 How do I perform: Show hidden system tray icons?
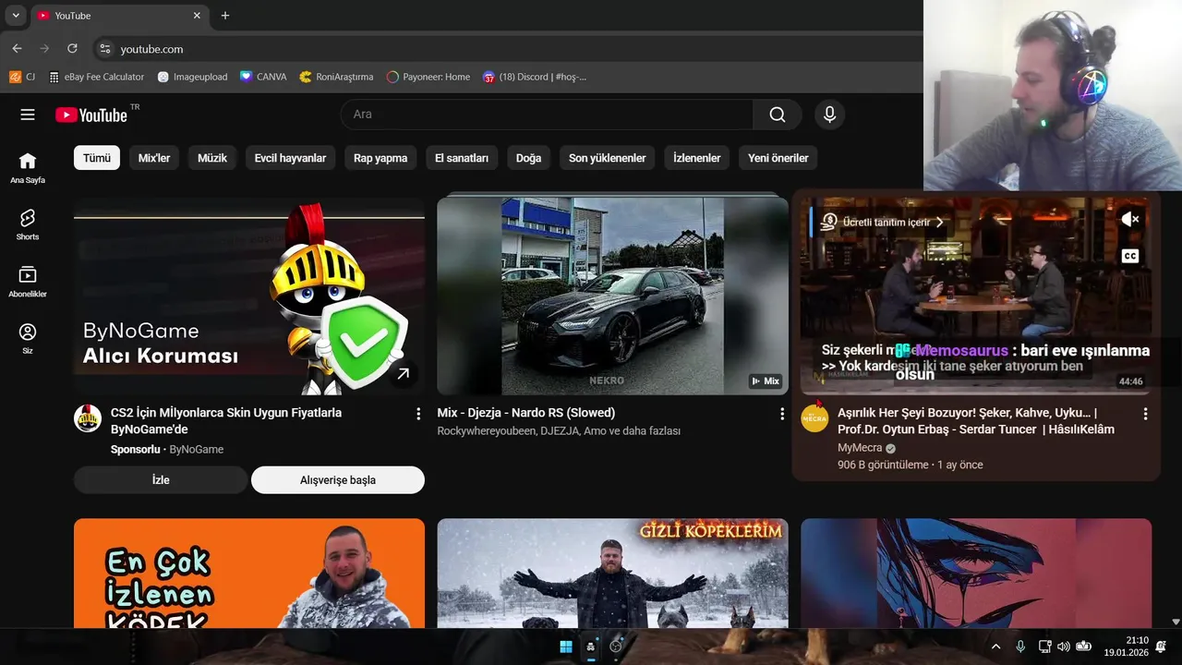[995, 647]
